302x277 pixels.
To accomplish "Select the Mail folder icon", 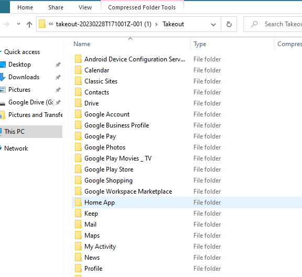I will coord(78,224).
